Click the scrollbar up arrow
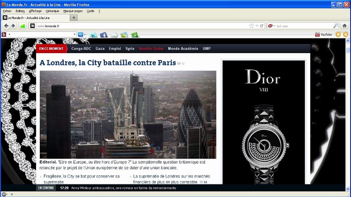 348,41
